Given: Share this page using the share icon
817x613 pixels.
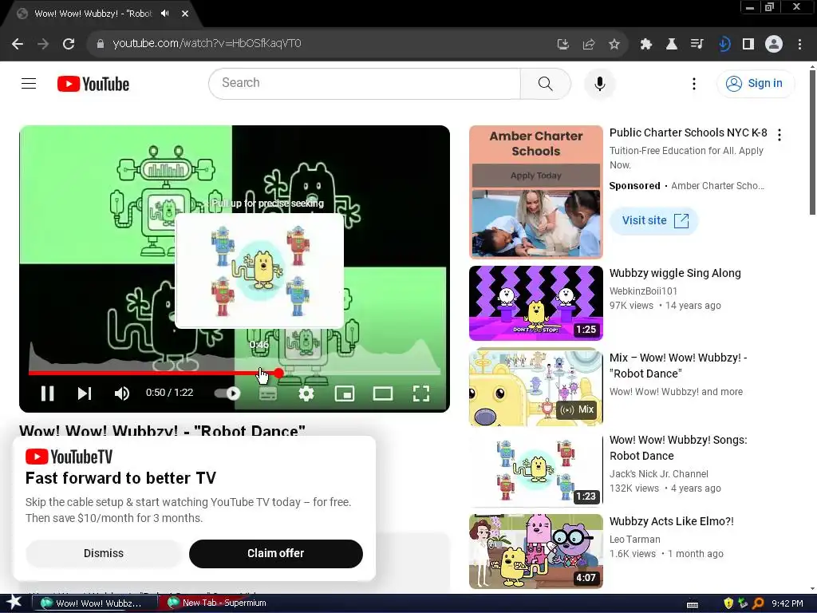Looking at the screenshot, I should (x=589, y=44).
